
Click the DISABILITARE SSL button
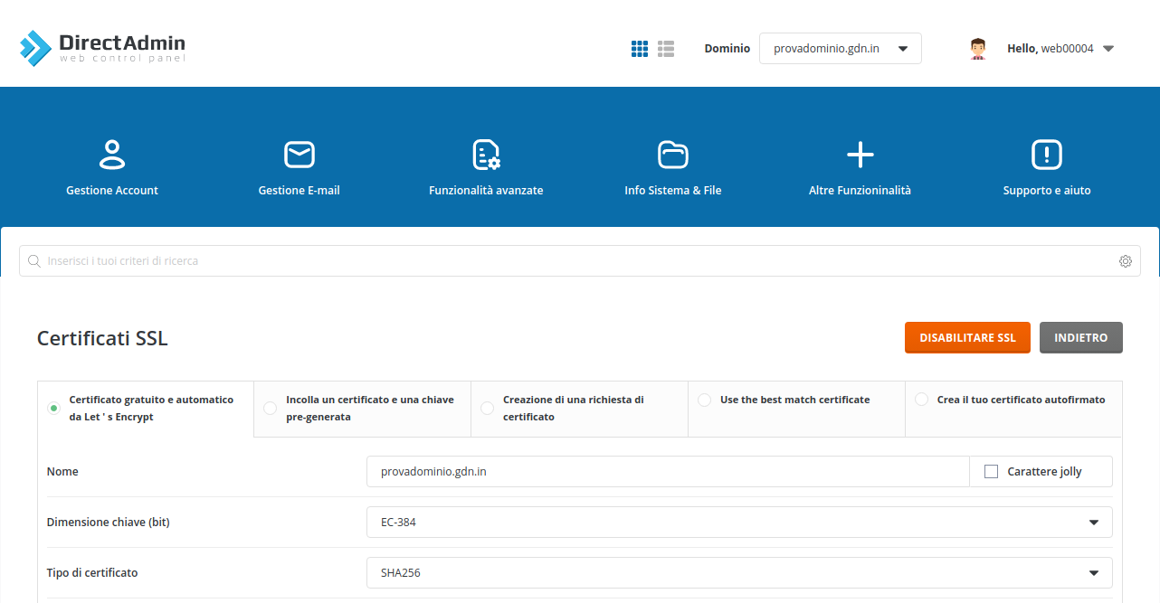click(967, 337)
